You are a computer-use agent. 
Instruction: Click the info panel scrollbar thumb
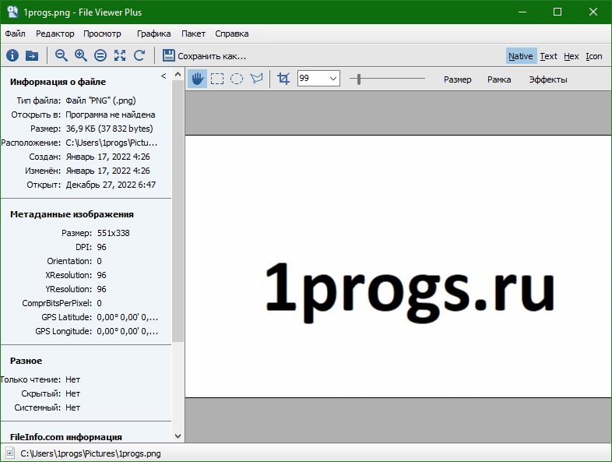tap(178, 211)
